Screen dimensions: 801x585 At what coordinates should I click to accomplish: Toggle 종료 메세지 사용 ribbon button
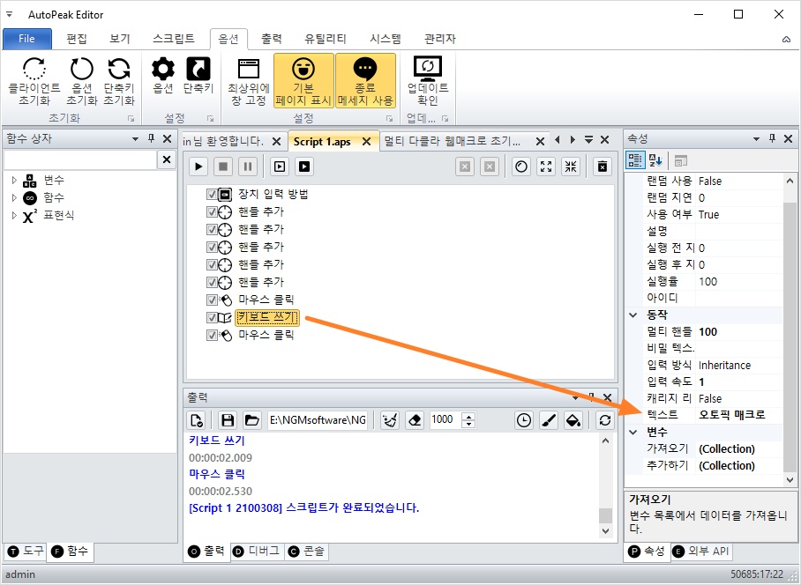tap(365, 80)
